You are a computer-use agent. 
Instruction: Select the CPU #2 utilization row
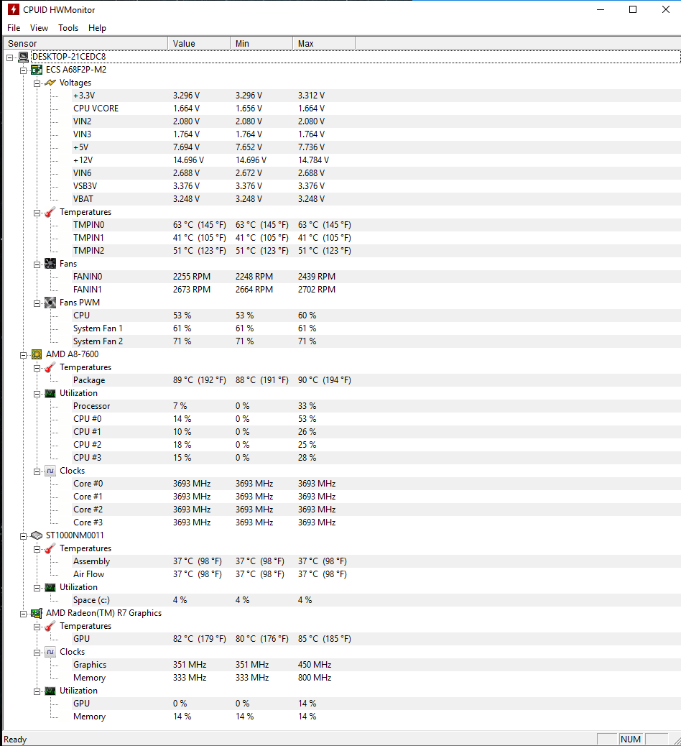tap(376, 445)
